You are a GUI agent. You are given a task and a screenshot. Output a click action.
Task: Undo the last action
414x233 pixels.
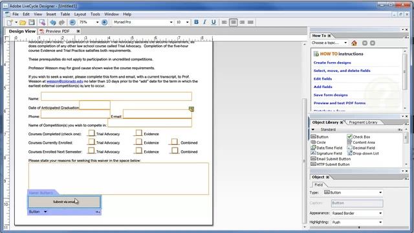[53, 23]
